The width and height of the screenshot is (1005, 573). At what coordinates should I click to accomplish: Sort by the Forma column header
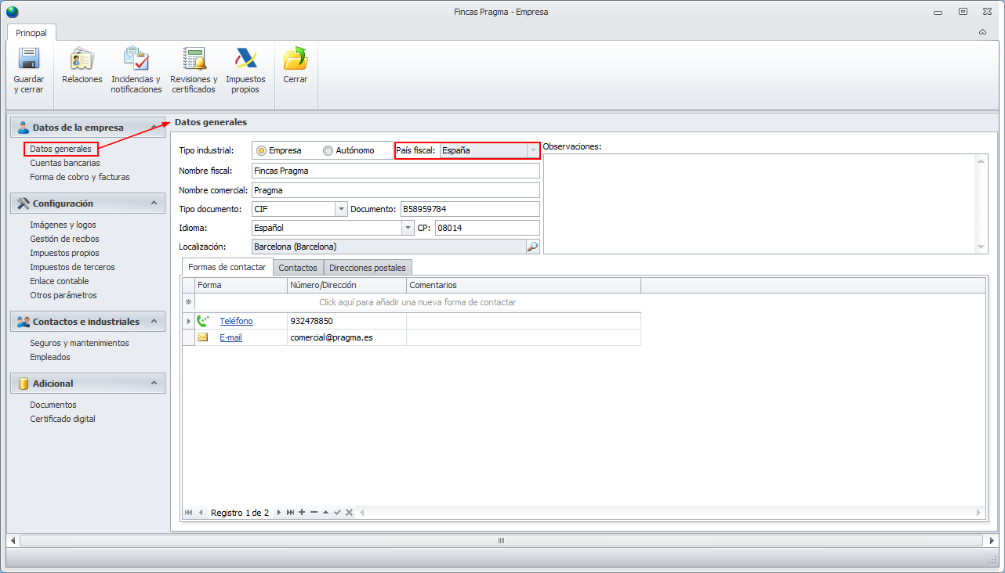tap(241, 285)
